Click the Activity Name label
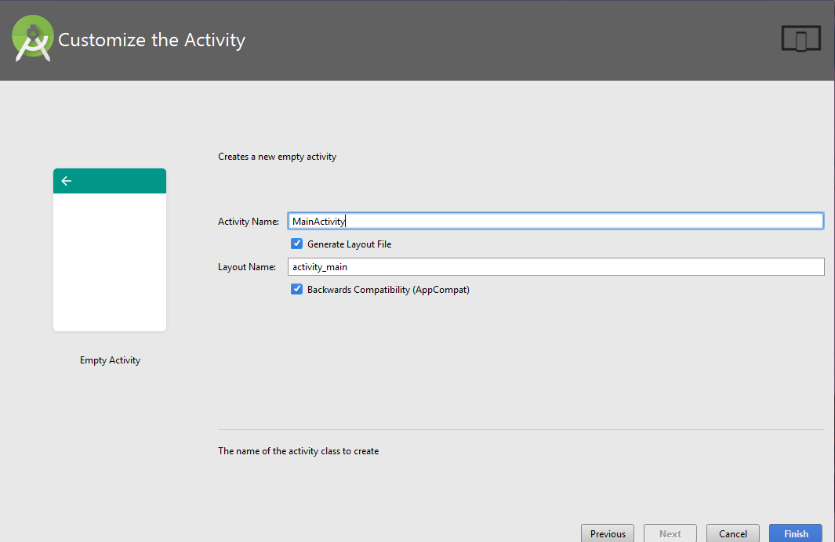The width and height of the screenshot is (835, 542). tap(249, 222)
